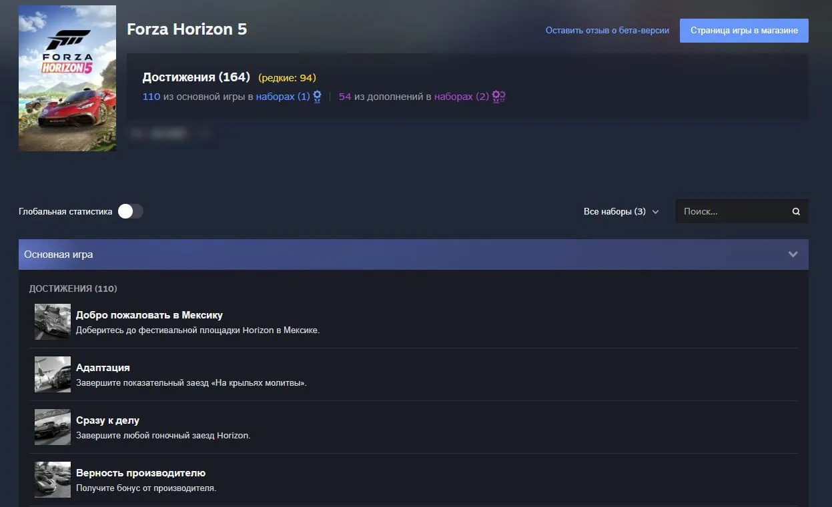Open DLC 'наборах (2)' link
The width and height of the screenshot is (832, 507).
point(462,97)
